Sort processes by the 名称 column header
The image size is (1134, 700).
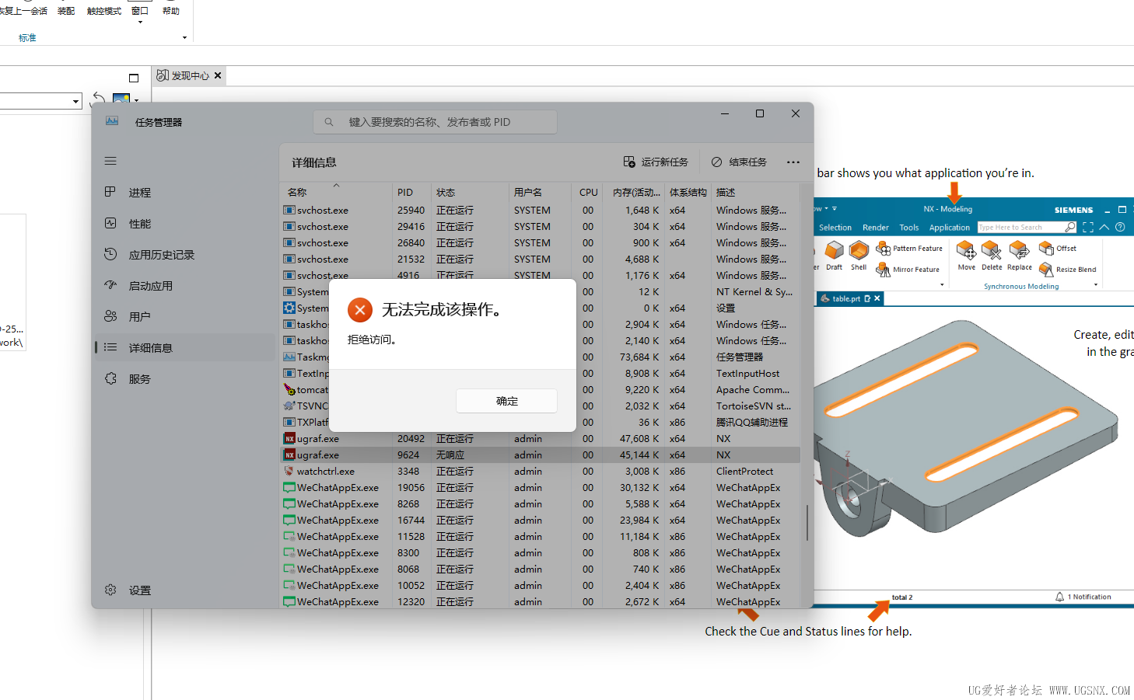pyautogui.click(x=297, y=192)
